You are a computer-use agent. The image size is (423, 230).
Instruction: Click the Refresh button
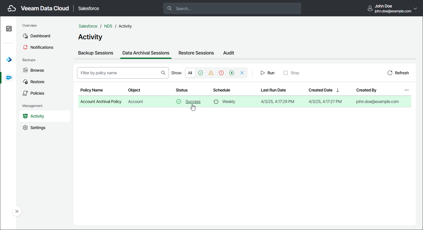398,73
